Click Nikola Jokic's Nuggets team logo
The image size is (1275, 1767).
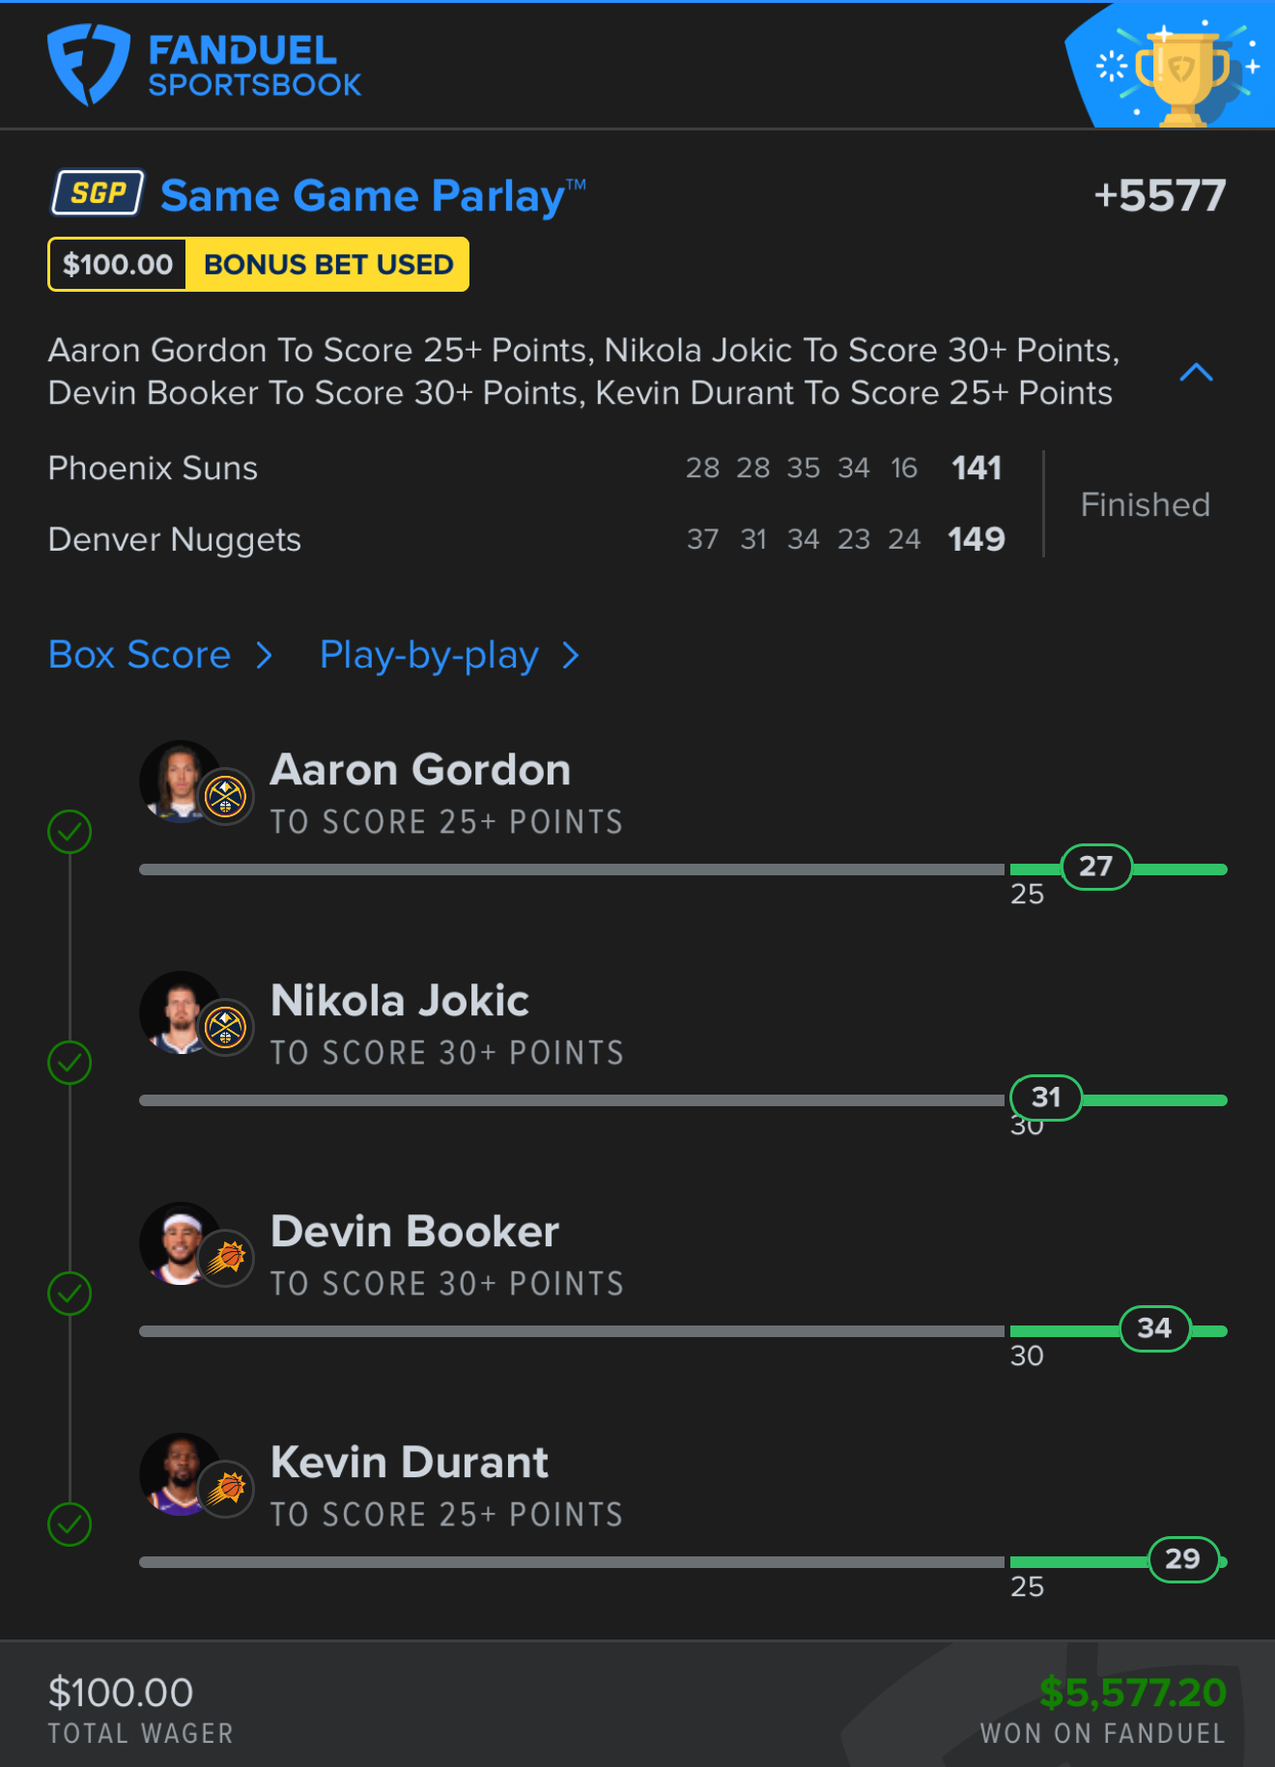pos(226,1027)
